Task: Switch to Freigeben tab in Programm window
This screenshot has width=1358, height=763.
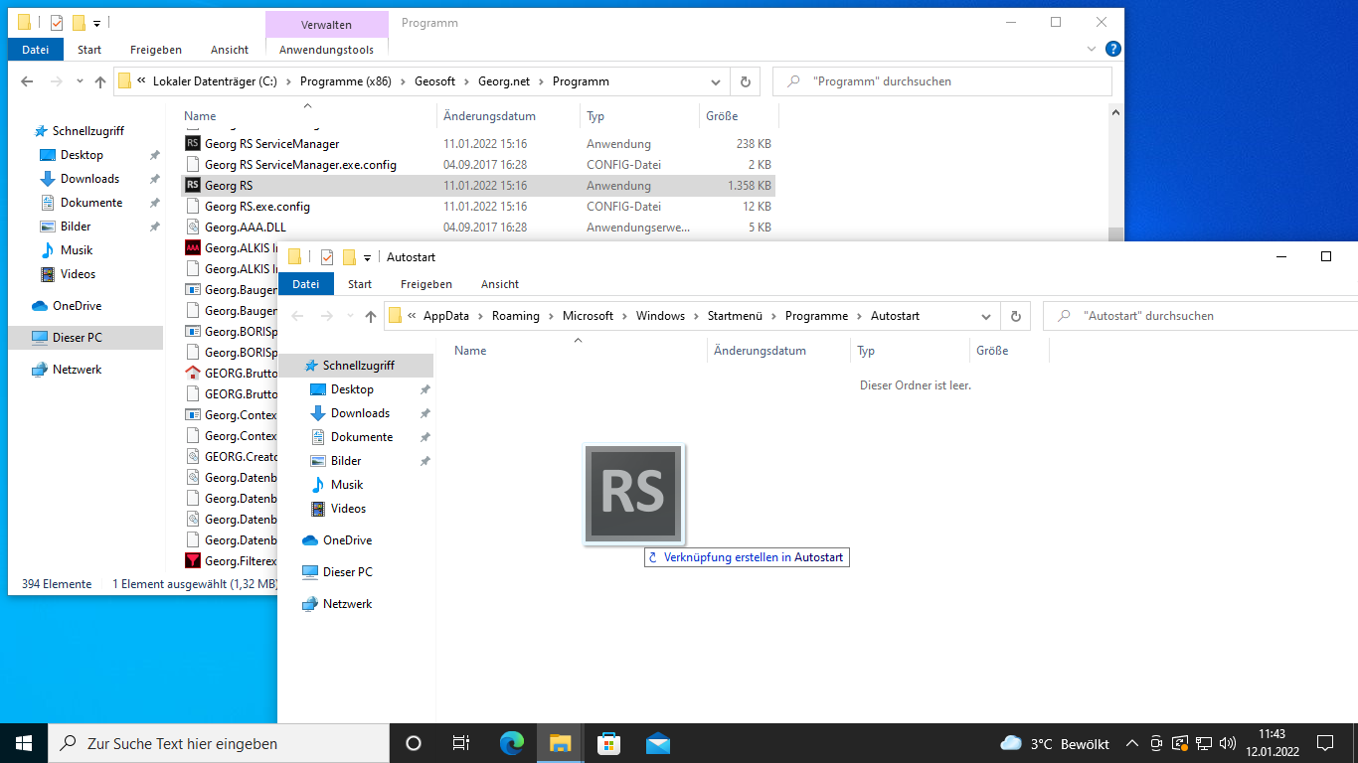Action: (156, 50)
